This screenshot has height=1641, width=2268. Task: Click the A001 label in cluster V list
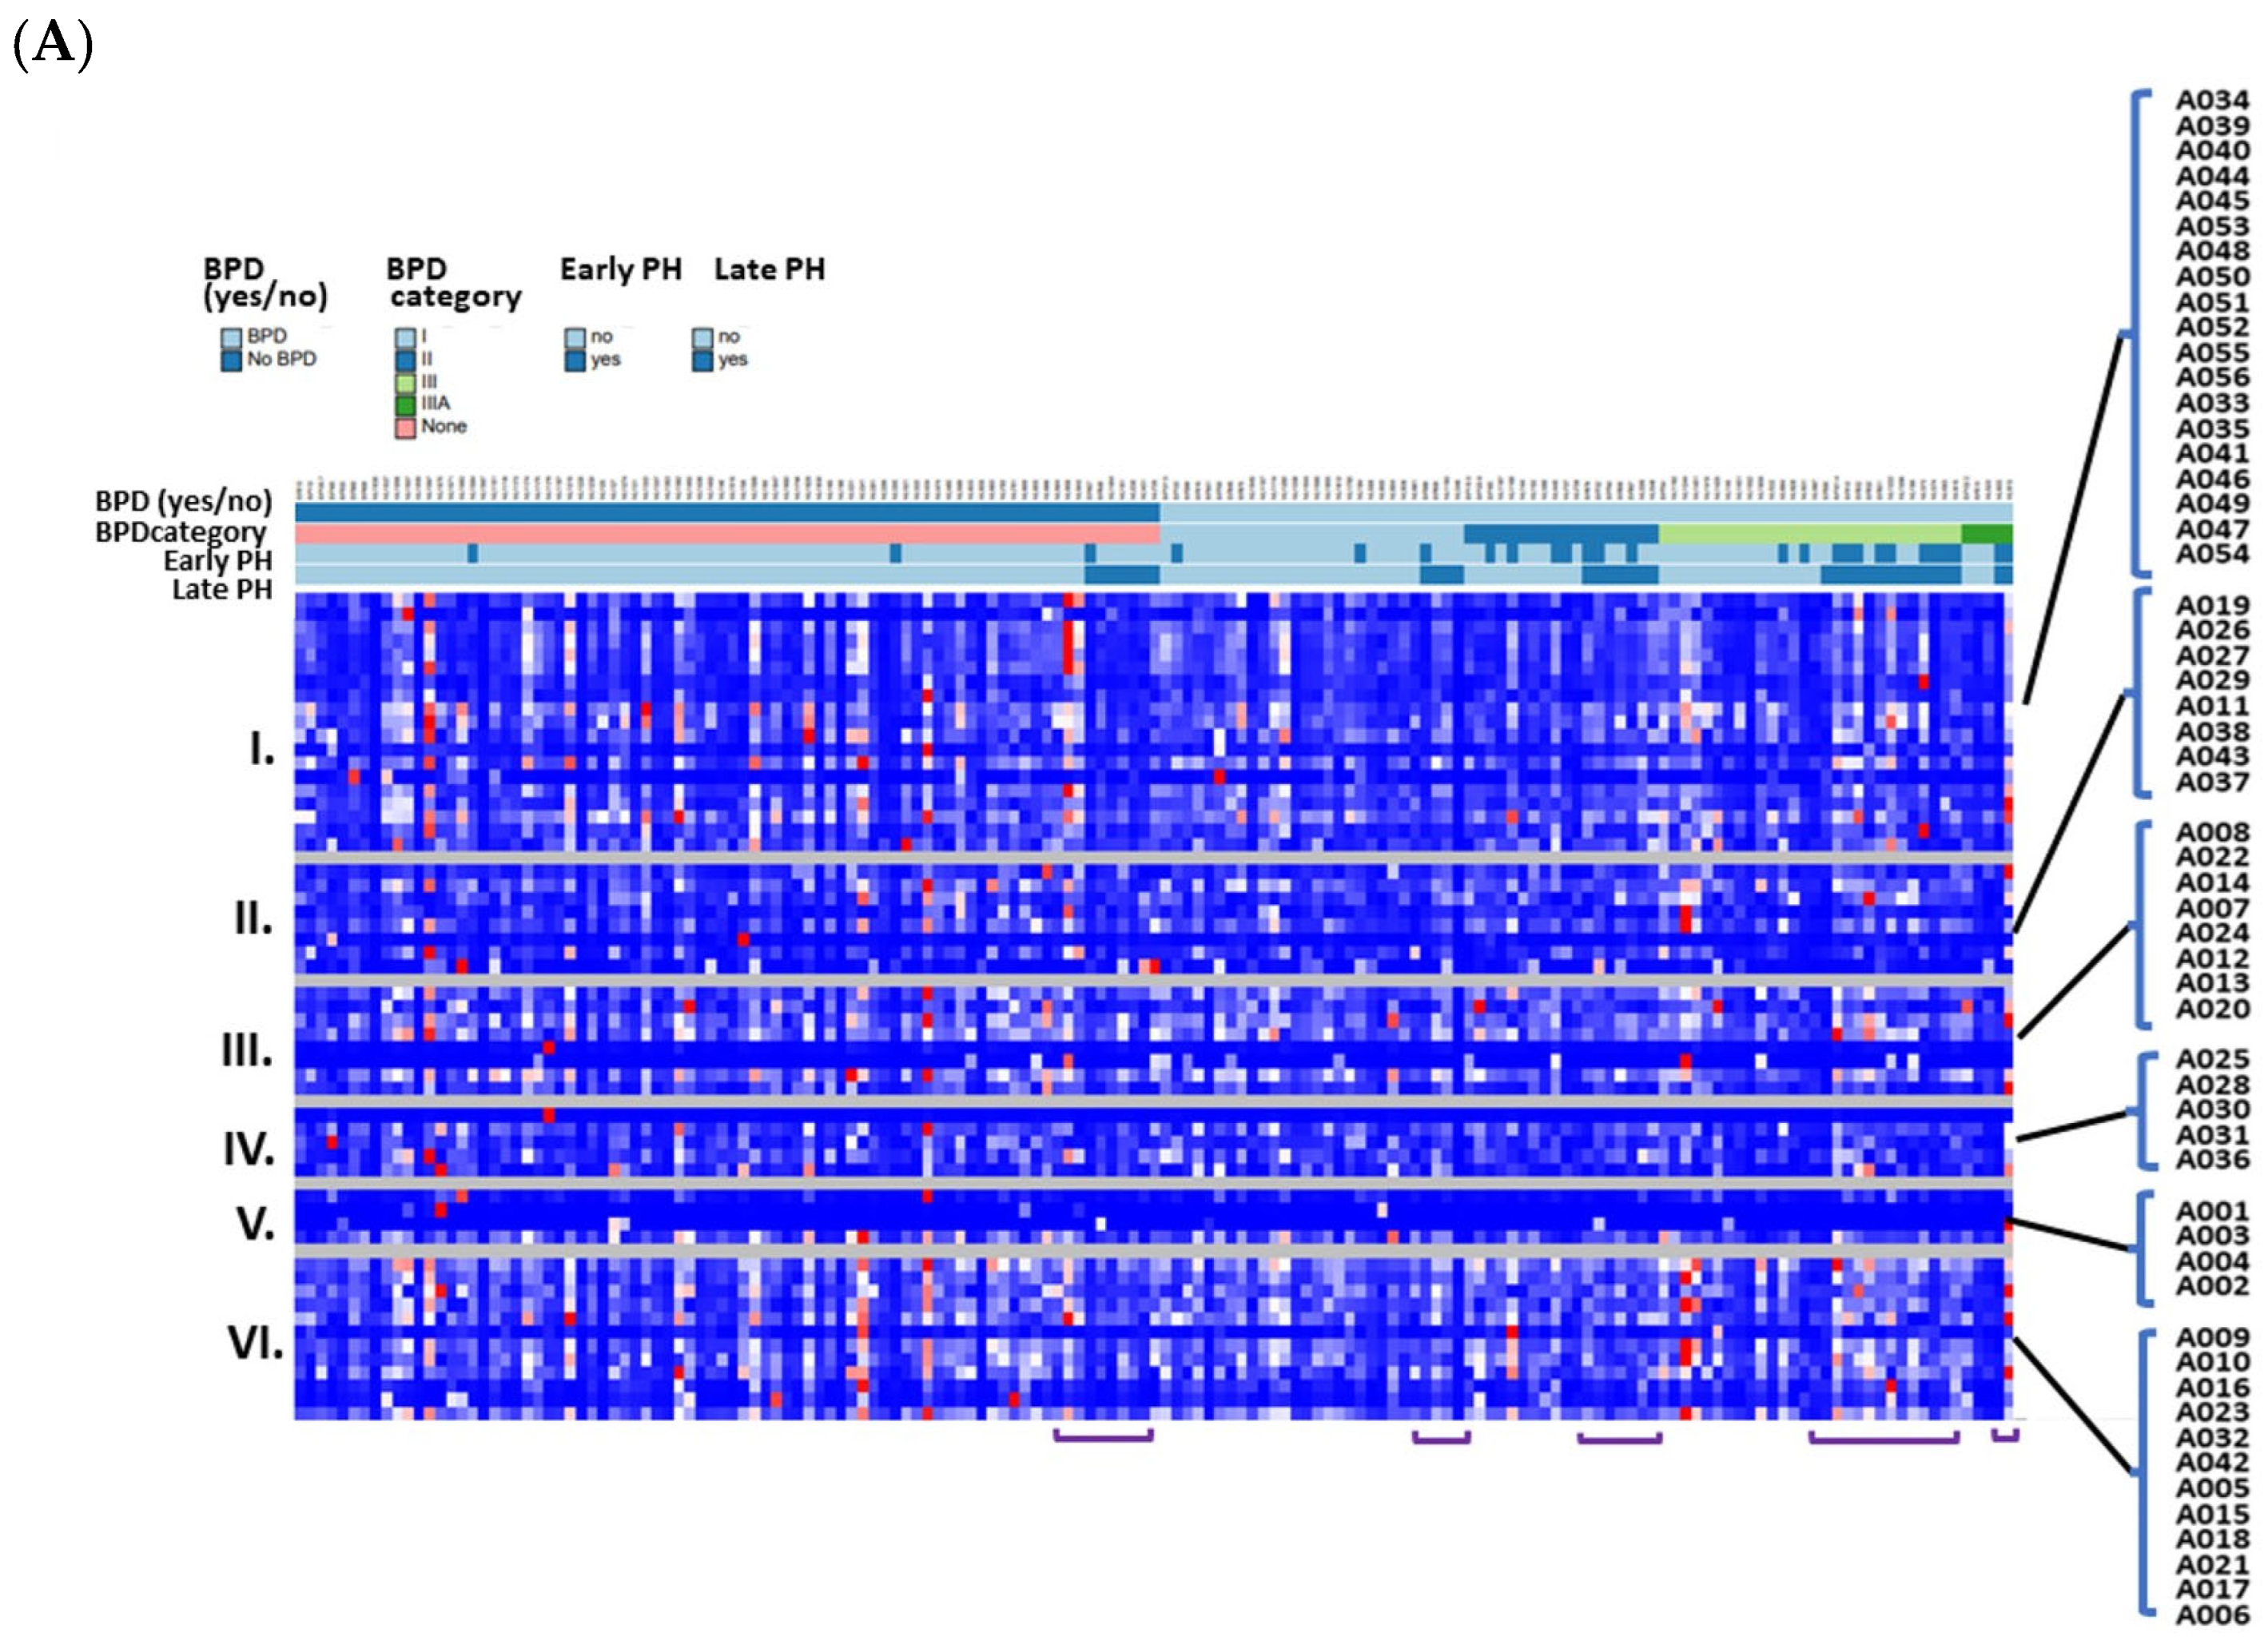(2212, 1211)
